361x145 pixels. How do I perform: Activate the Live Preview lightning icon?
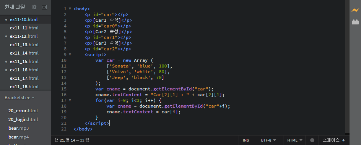pos(355,10)
